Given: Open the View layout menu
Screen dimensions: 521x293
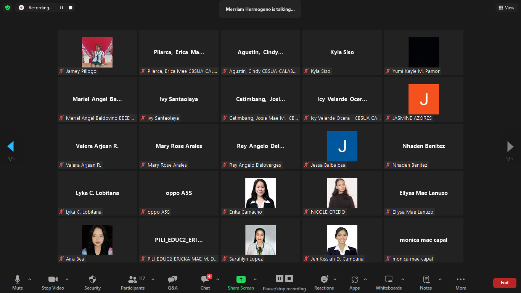Looking at the screenshot, I should click(x=506, y=8).
